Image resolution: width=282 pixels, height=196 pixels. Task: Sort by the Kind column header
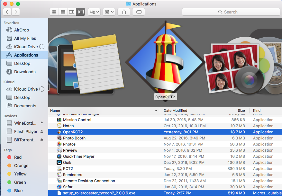pyautogui.click(x=266, y=111)
